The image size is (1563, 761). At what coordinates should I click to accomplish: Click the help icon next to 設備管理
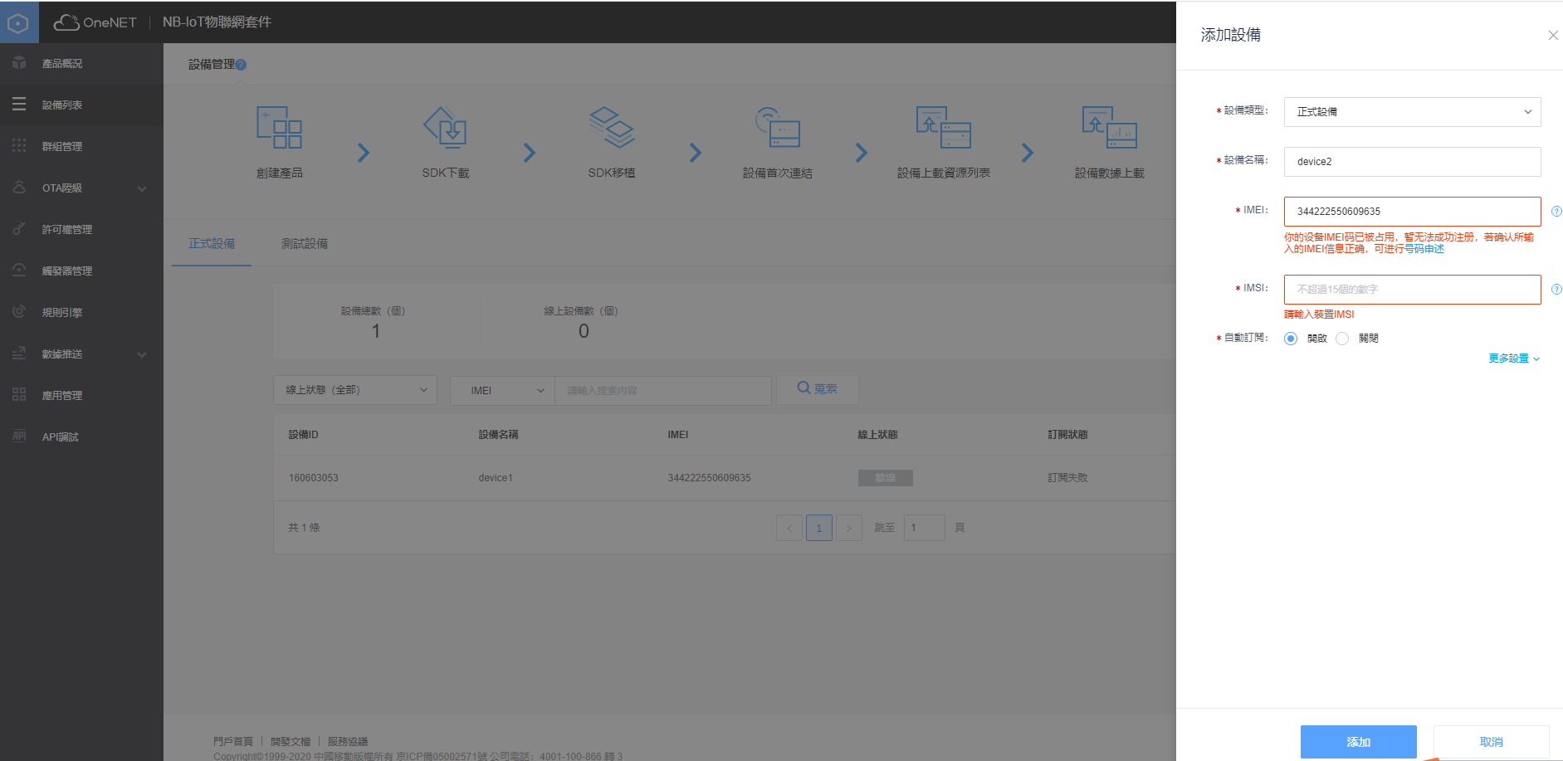click(x=241, y=65)
